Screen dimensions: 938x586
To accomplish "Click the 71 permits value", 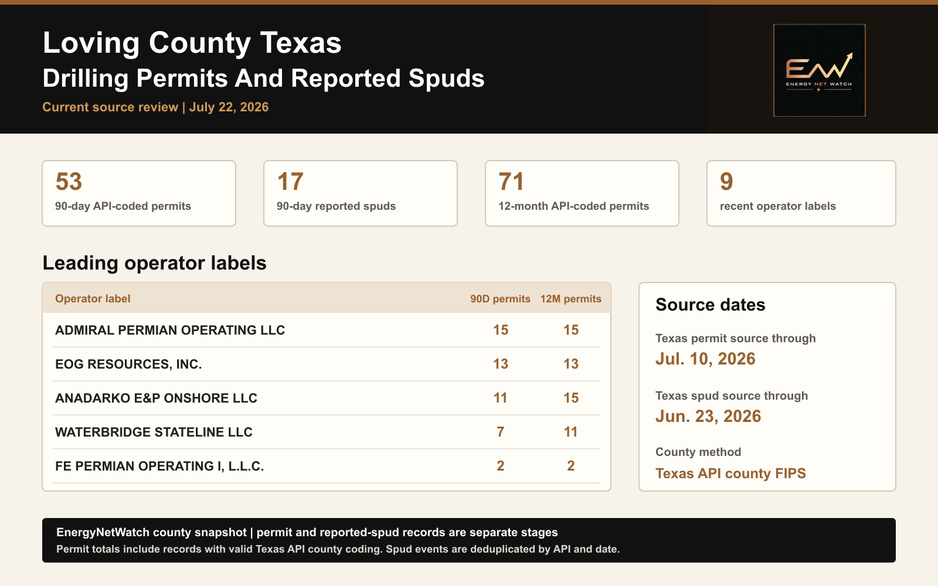I will (511, 182).
